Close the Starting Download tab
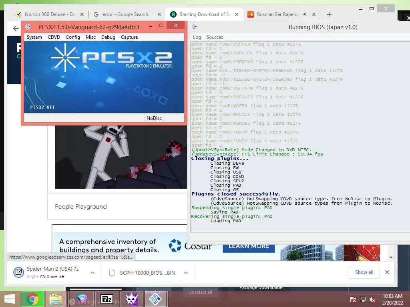Viewport: 410px width, 307px height. coord(236,14)
